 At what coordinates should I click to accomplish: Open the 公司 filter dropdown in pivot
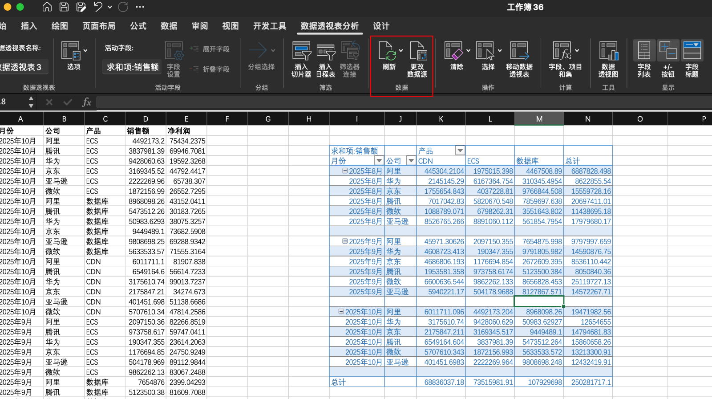coord(411,161)
